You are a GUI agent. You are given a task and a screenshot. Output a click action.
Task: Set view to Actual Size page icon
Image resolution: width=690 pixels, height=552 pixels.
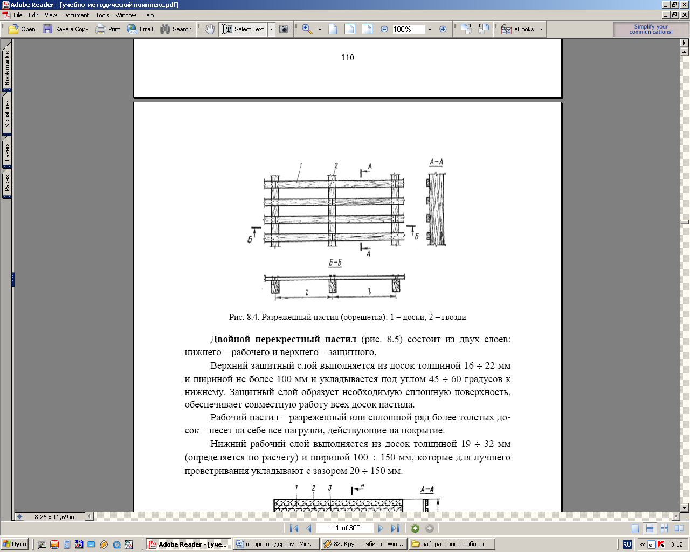pos(333,29)
